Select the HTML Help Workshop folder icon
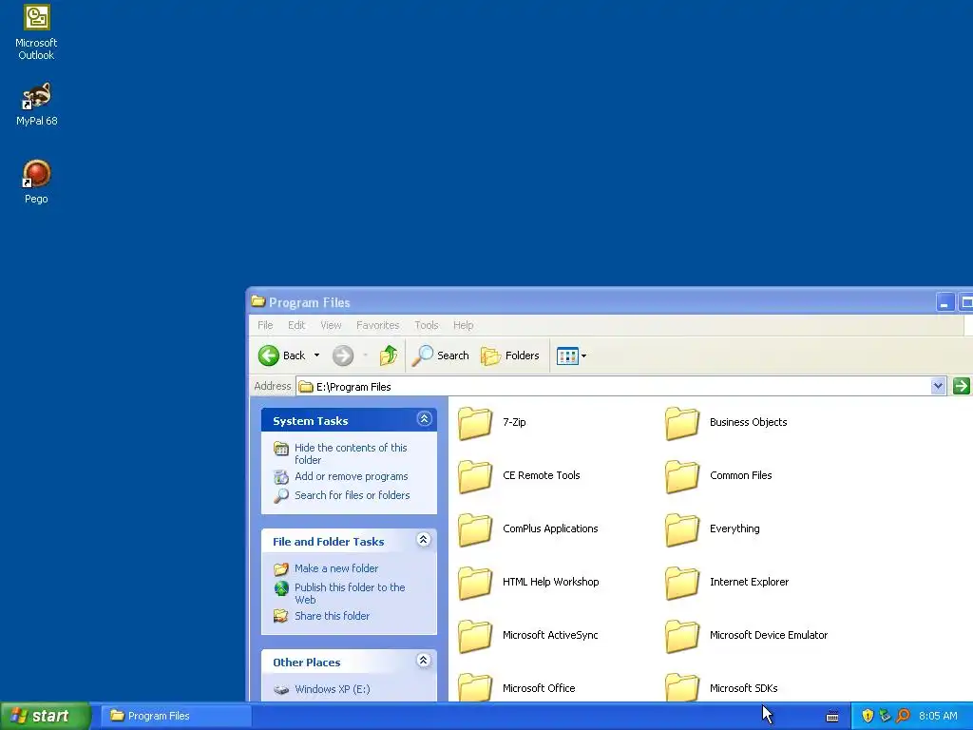Screen dimensions: 973x730 pos(475,583)
